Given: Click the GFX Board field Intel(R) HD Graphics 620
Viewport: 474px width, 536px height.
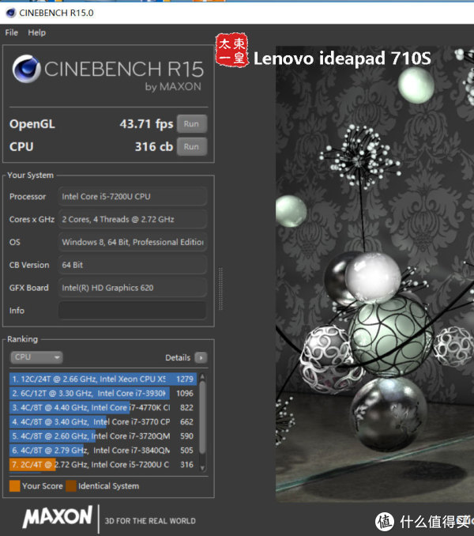Looking at the screenshot, I should coord(132,288).
